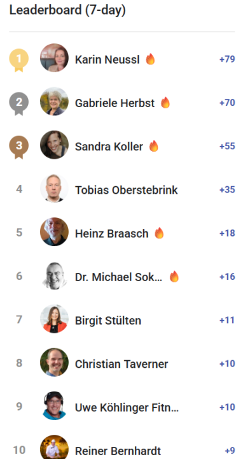The image size is (243, 459).
Task: Open Karin Neussl's profile picture
Action: coord(54,57)
